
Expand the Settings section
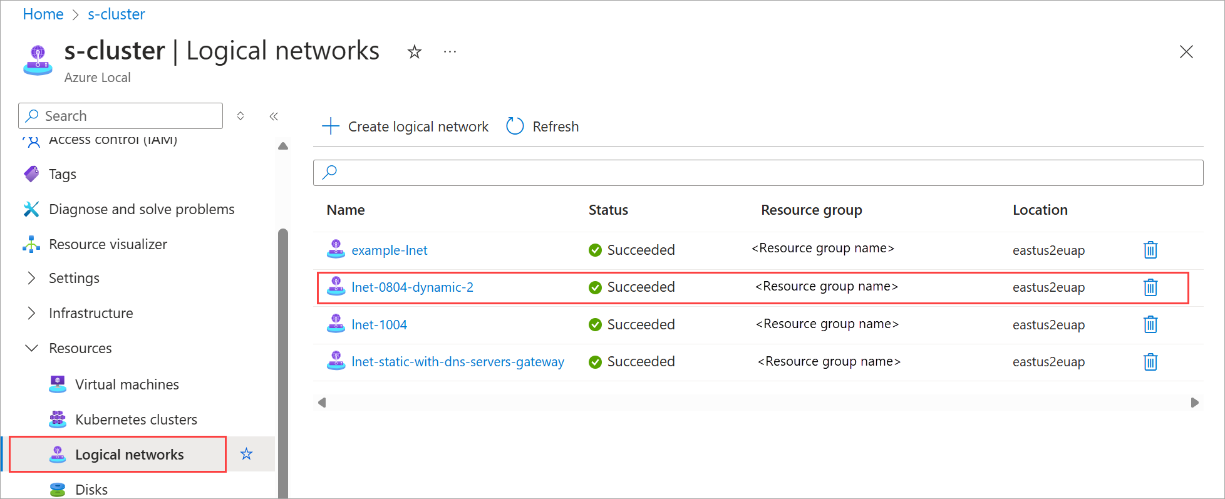[x=31, y=278]
